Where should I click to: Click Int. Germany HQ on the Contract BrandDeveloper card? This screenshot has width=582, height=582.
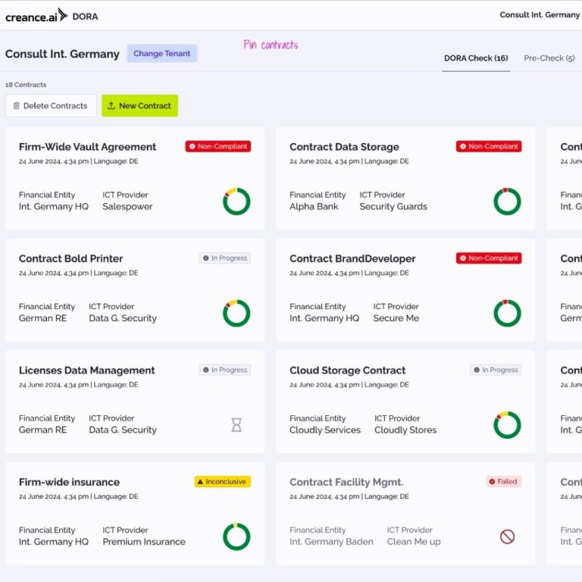324,318
